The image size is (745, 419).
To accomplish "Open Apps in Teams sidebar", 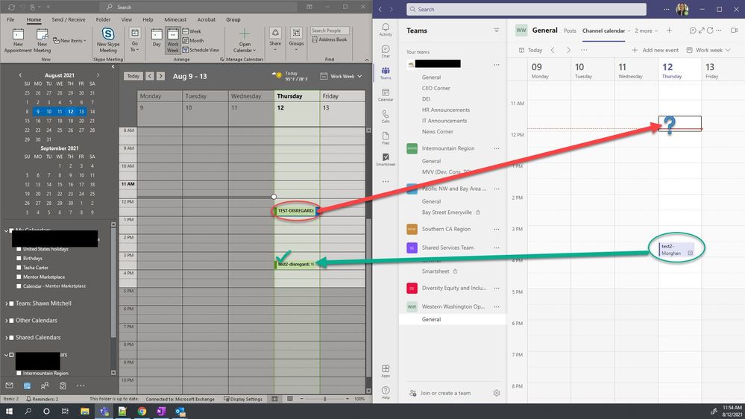I will click(386, 371).
